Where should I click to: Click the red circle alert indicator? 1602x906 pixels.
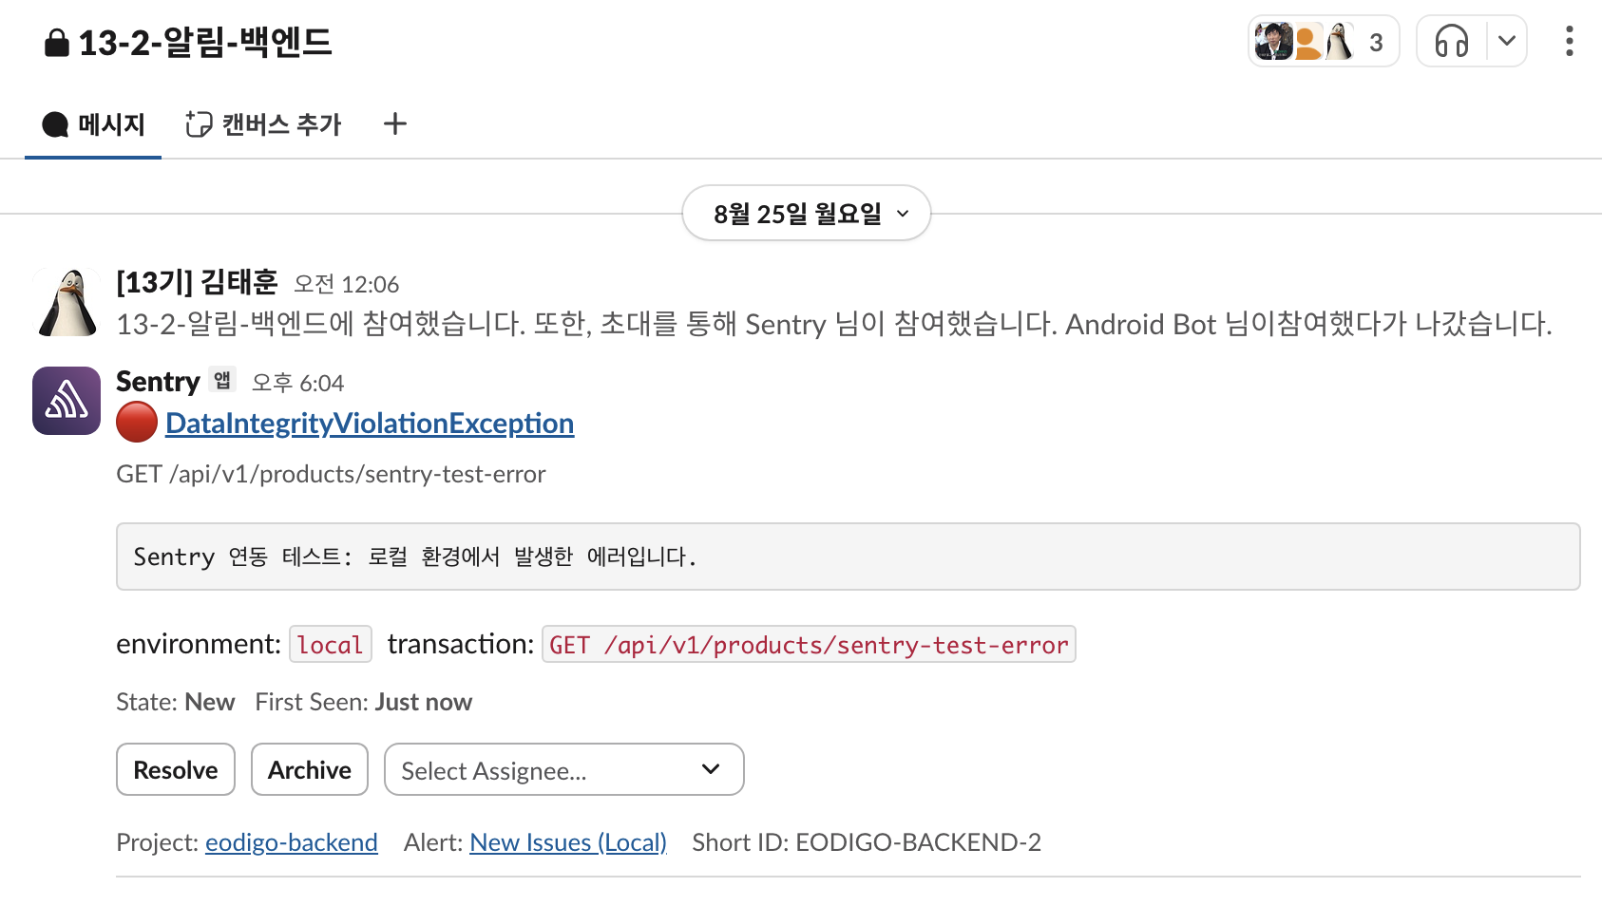click(x=137, y=423)
